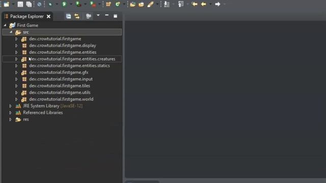This screenshot has width=326, height=183.
Task: Expand the JRE System Library node
Action: click(x=10, y=106)
